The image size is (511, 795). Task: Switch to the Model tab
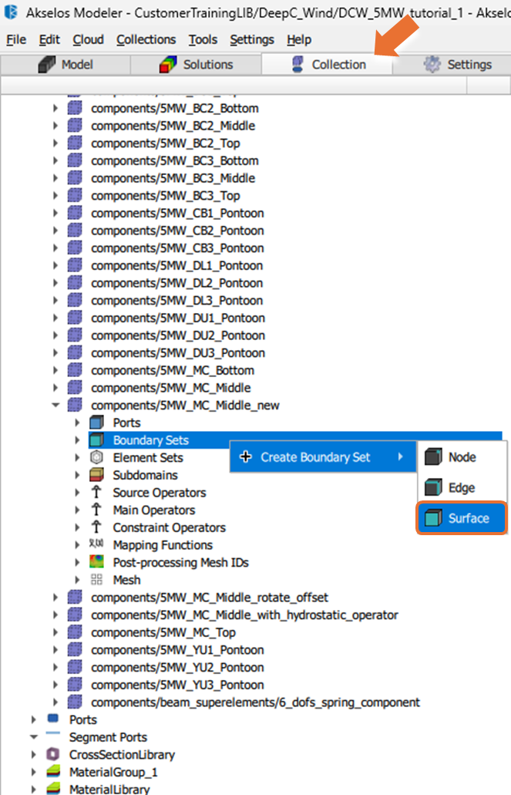[x=66, y=65]
